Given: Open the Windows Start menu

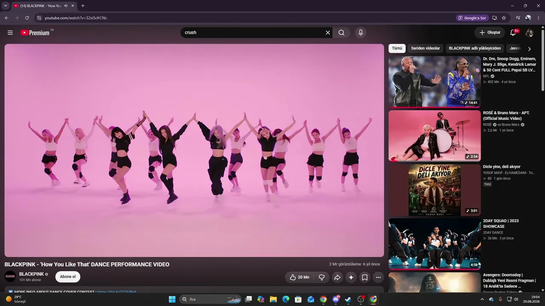Looking at the screenshot, I should [x=172, y=299].
